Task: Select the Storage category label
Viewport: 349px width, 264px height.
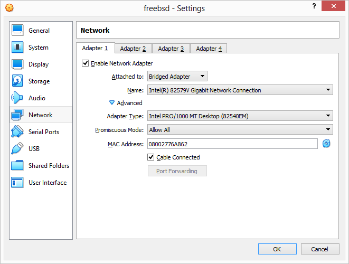Action: pos(39,81)
